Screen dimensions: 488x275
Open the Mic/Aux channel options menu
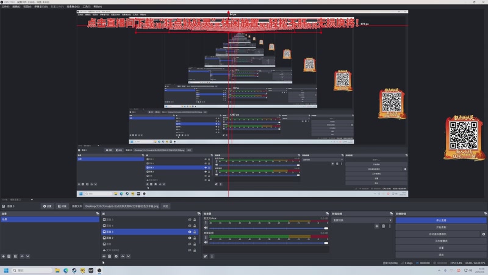[x=206, y=223]
